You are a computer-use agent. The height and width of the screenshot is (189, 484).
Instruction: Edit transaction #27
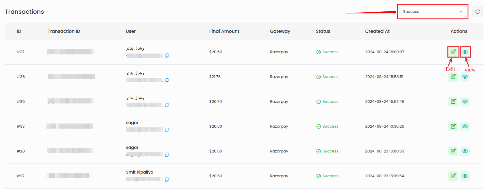pos(453,176)
